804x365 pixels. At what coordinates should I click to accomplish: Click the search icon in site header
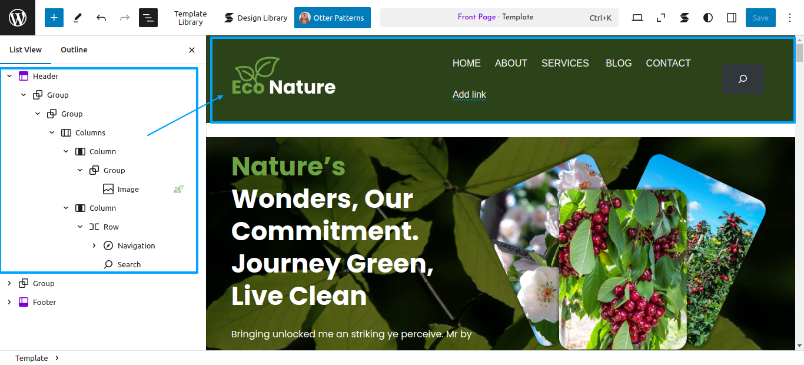[x=743, y=79]
